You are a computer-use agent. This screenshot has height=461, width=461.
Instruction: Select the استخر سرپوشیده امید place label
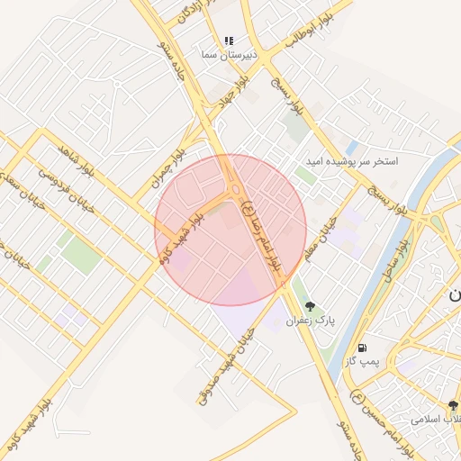[x=352, y=161]
